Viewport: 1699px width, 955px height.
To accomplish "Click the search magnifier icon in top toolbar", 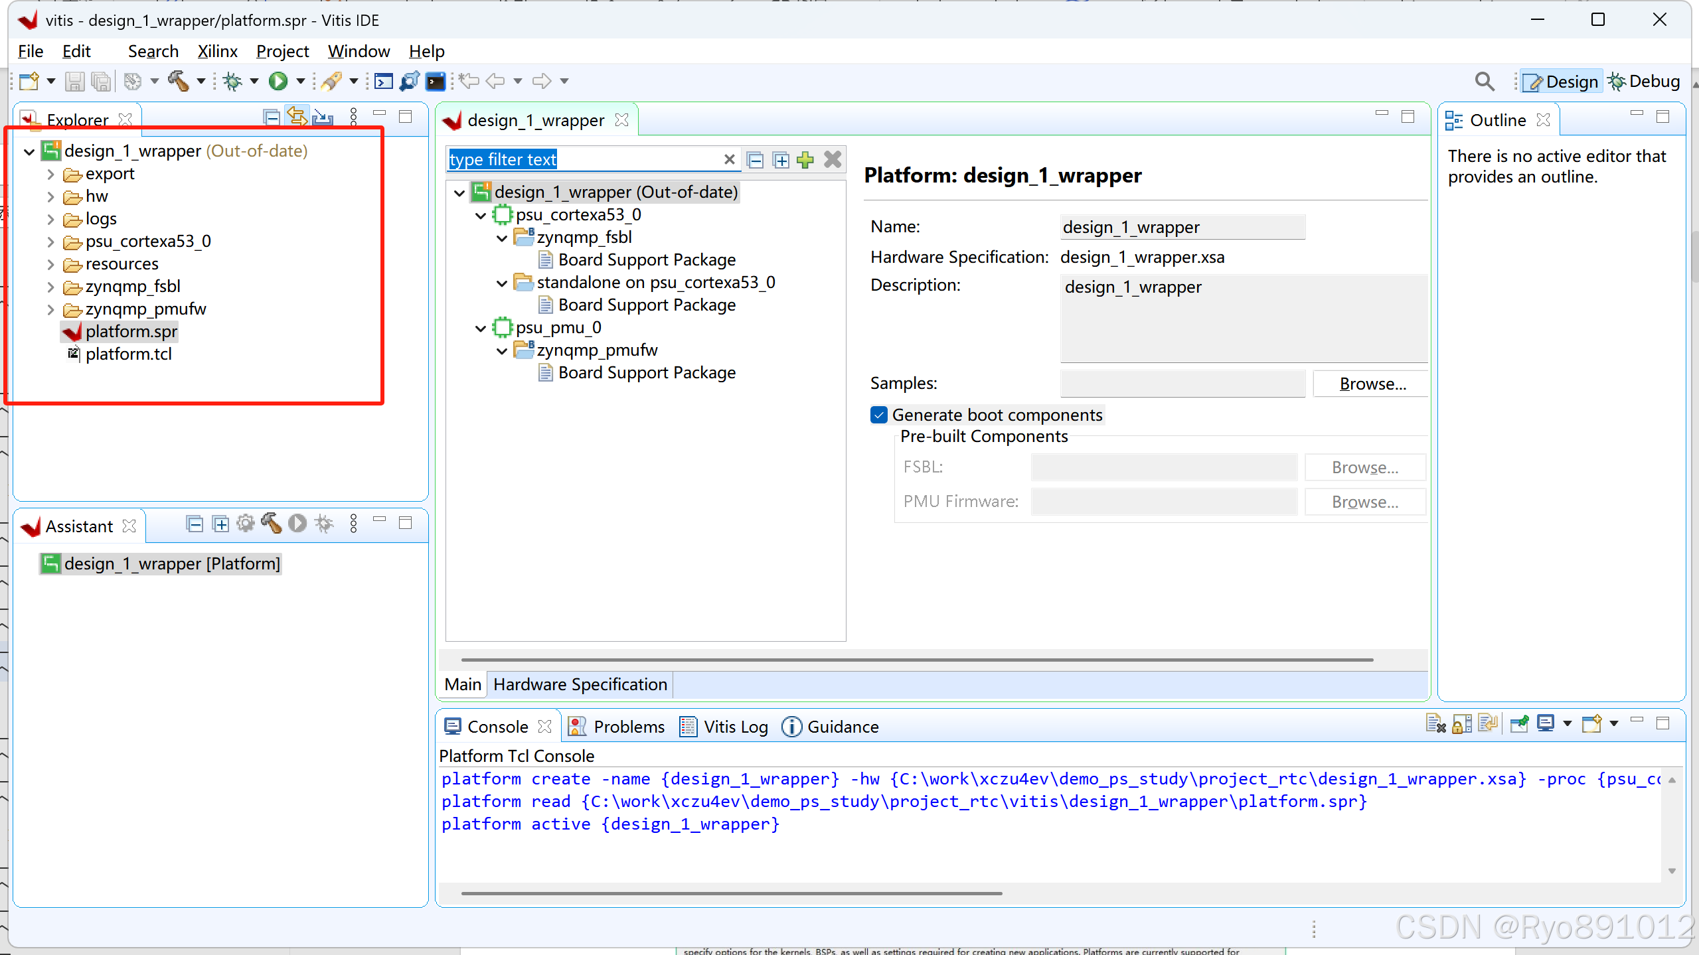I will tap(1485, 82).
